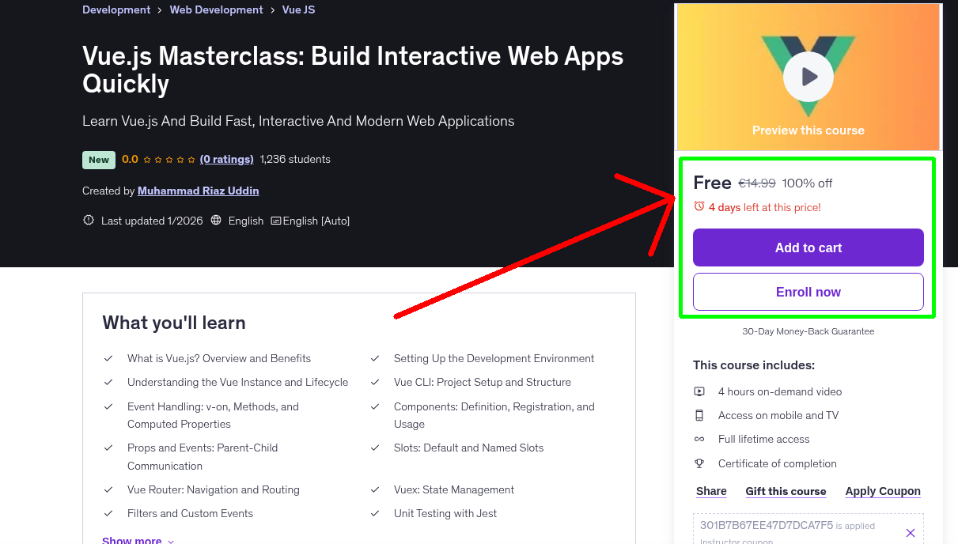Check the 'What is Vue.js? Overview and Benefits' checkmark

tap(108, 358)
